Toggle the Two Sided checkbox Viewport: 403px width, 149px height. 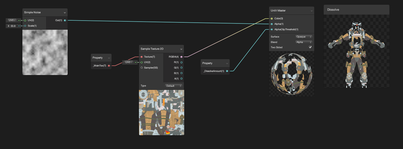310,47
